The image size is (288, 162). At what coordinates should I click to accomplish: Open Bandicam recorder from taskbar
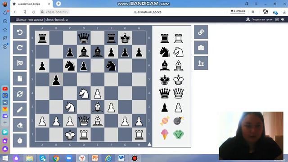pos(135,158)
